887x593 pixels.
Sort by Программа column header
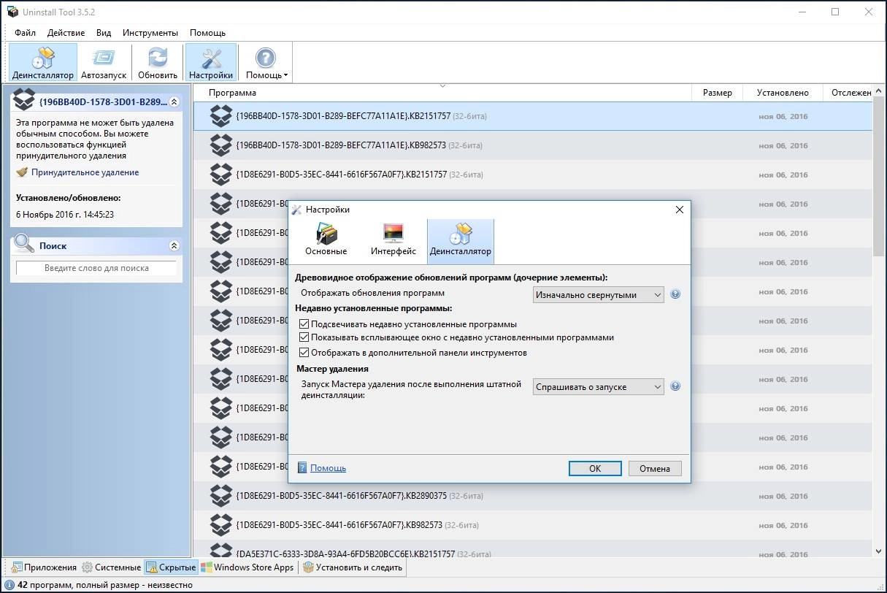(442, 93)
